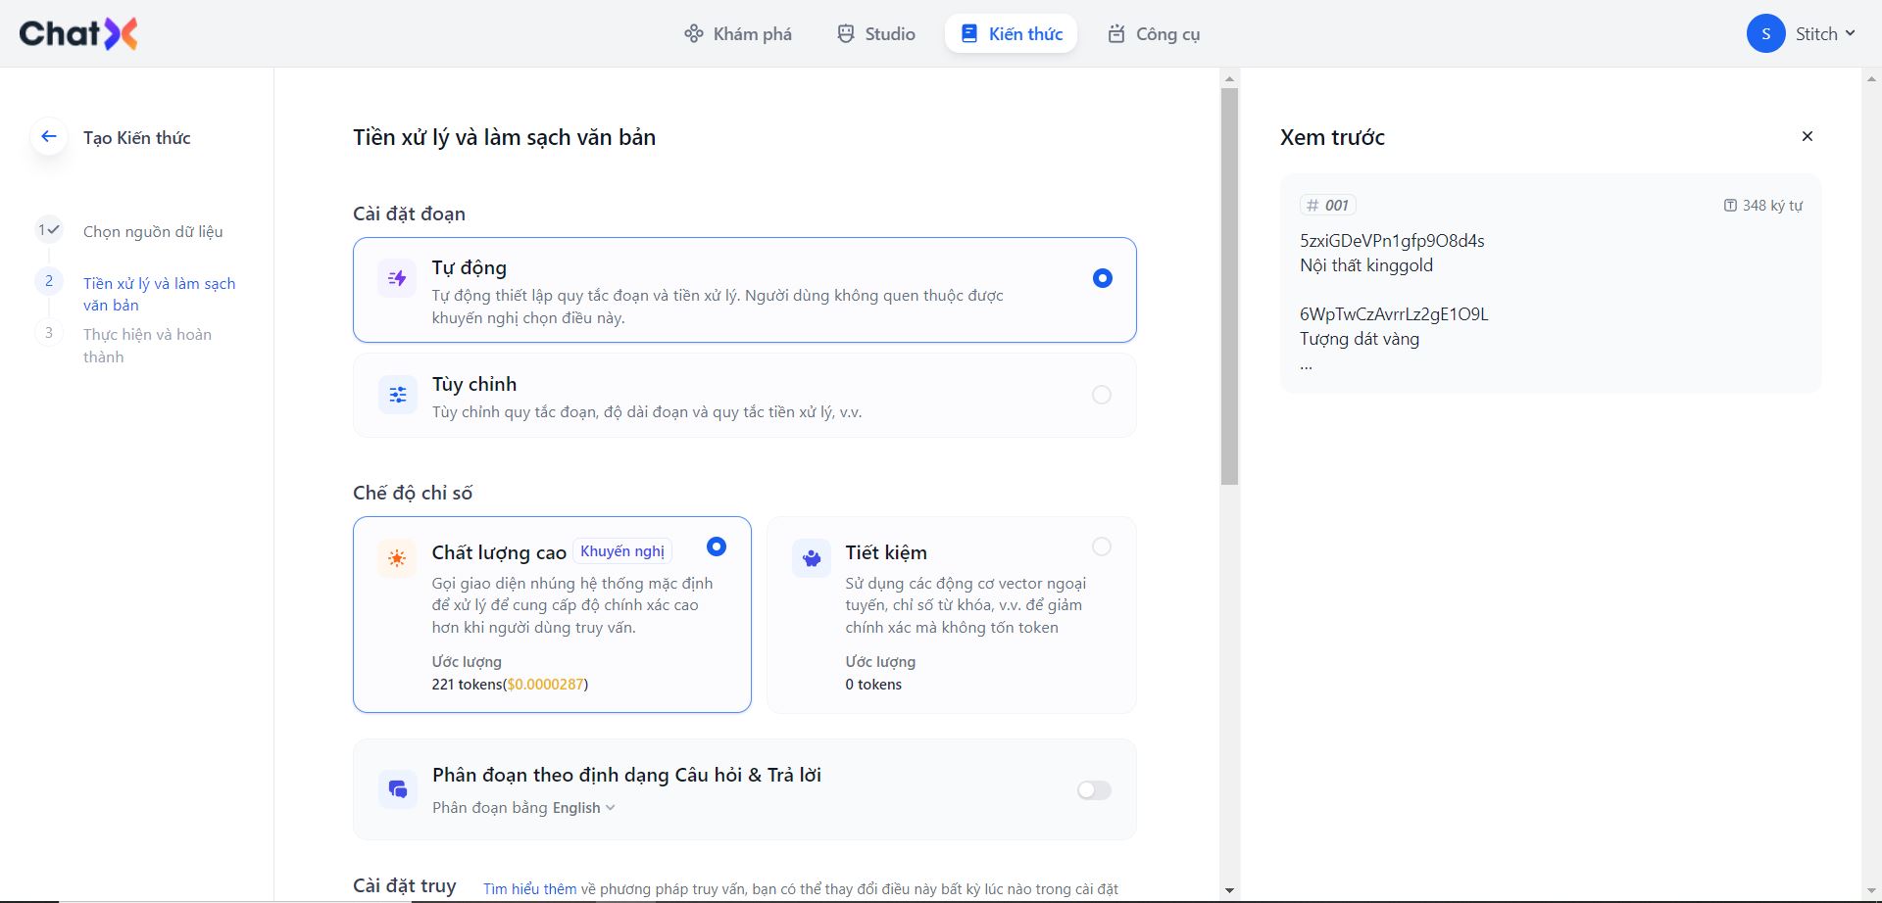Click the lightning icon for Tự động
Screen dimensions: 1882x903
pos(397,279)
